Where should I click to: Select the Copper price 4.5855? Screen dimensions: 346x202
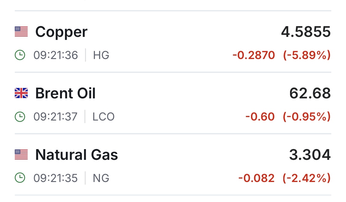click(x=306, y=32)
